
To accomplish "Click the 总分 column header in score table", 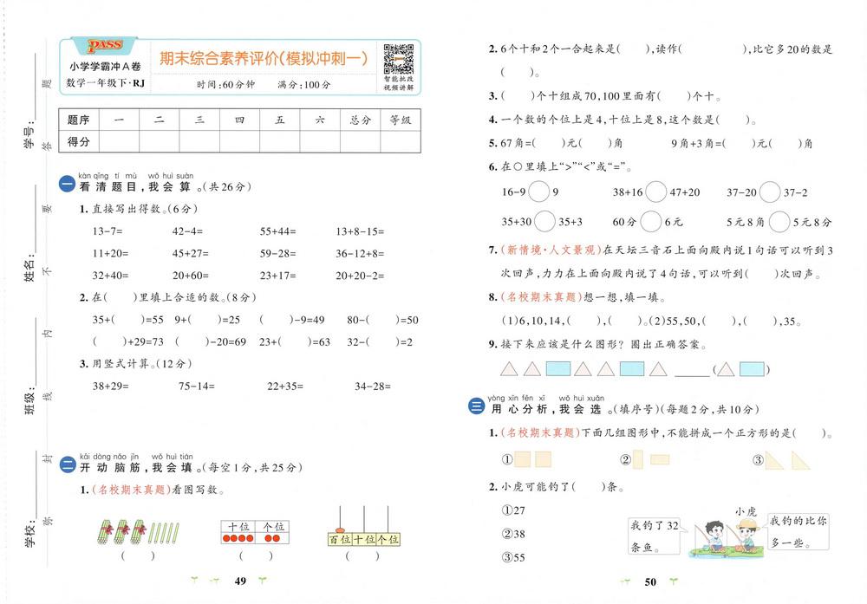I will [361, 120].
